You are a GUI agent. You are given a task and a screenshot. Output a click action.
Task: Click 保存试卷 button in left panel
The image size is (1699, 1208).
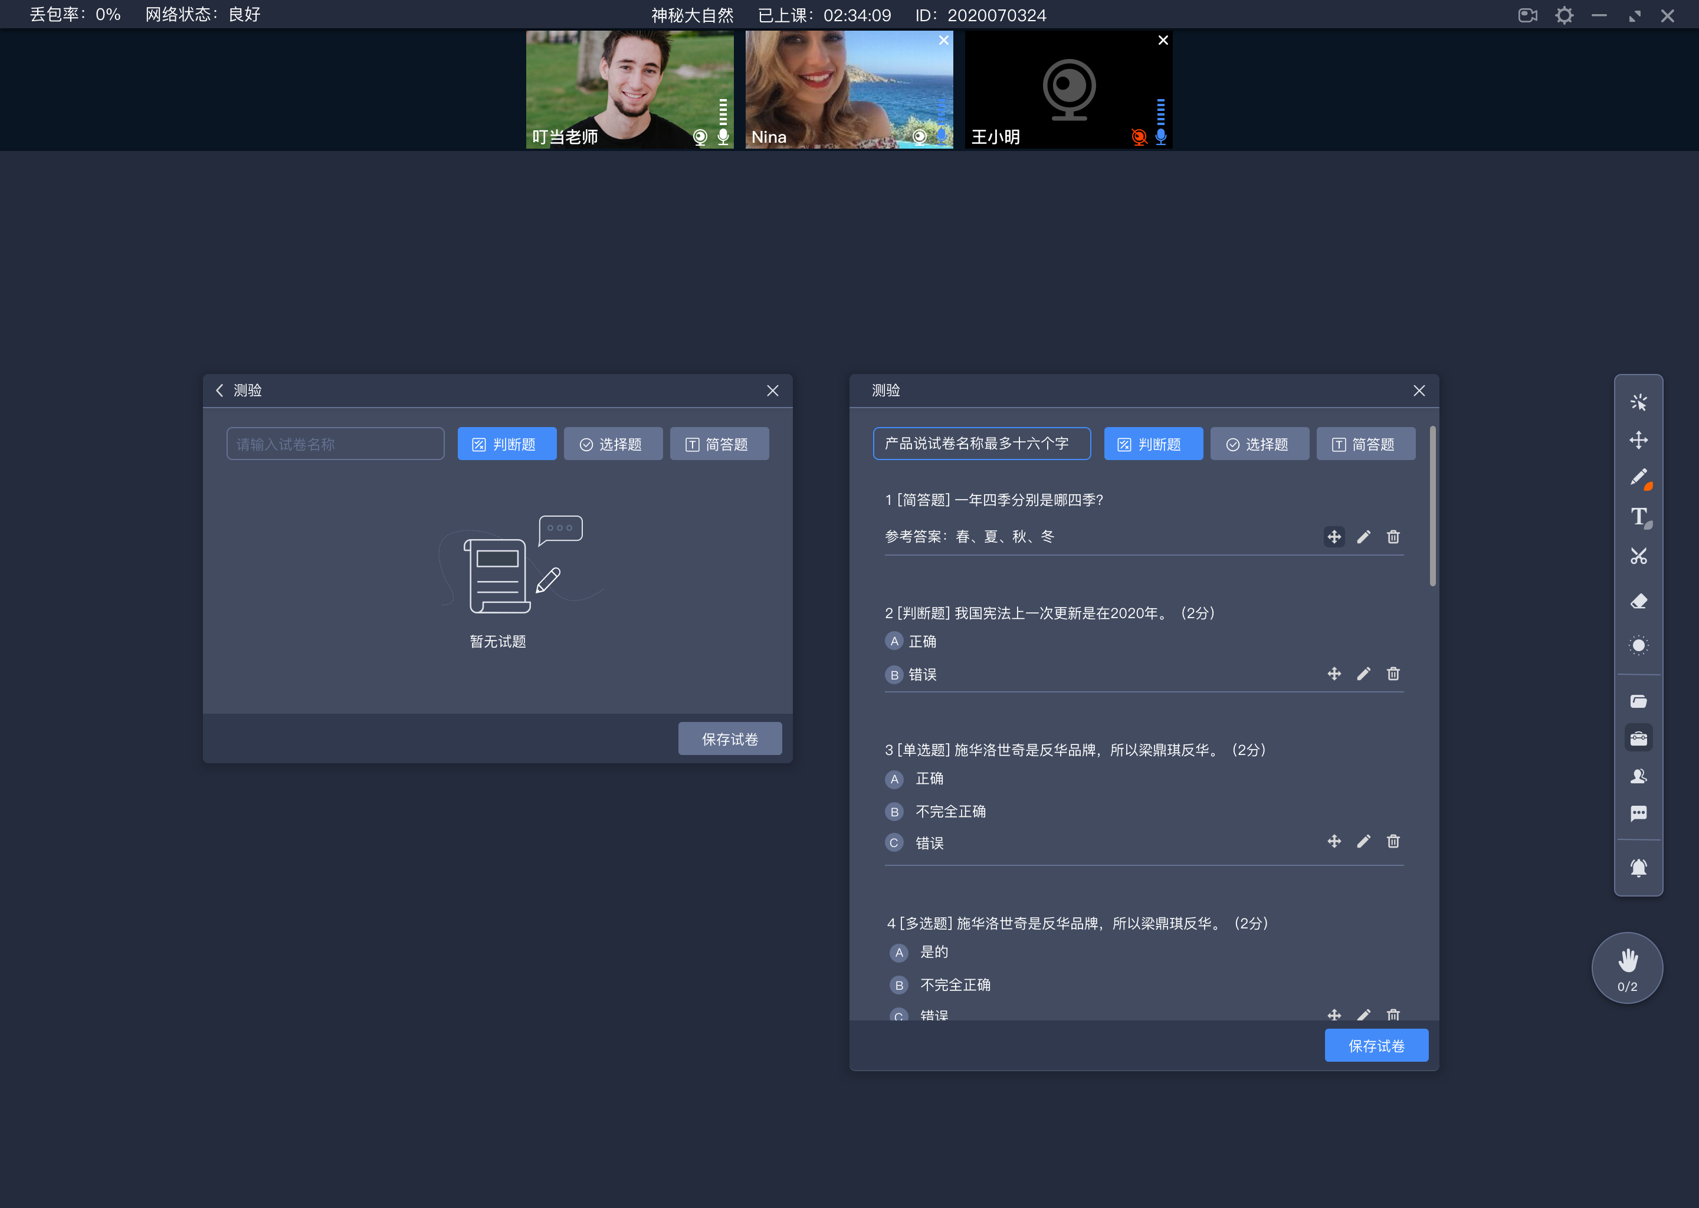click(728, 738)
